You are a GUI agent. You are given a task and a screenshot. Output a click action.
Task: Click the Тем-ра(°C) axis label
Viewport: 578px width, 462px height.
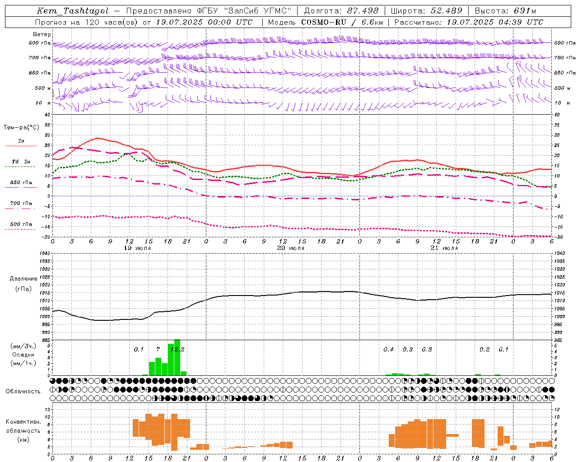(x=21, y=128)
